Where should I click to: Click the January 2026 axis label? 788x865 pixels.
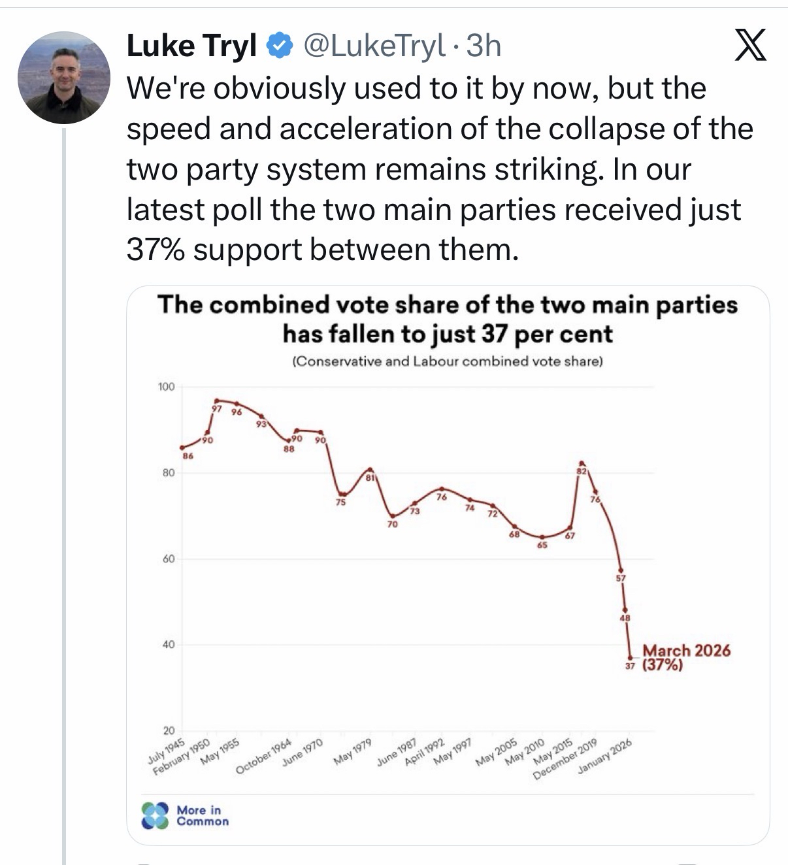(x=605, y=759)
